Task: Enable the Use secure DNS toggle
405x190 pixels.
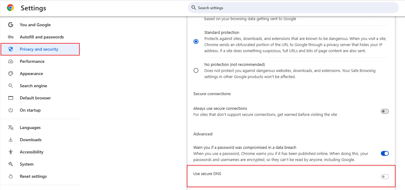Action: (x=385, y=177)
